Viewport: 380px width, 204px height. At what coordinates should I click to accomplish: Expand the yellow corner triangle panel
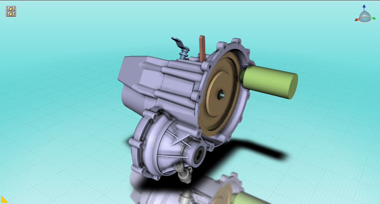[x=4, y=200]
